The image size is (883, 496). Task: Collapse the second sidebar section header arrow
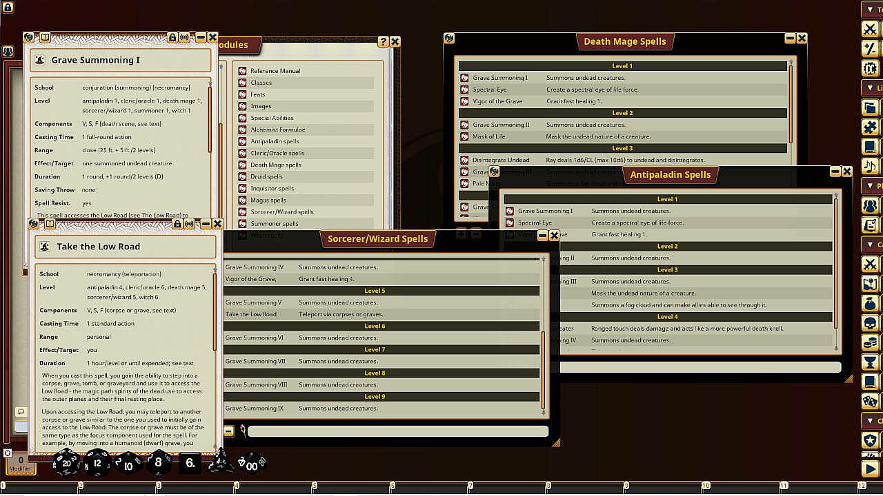pos(870,88)
